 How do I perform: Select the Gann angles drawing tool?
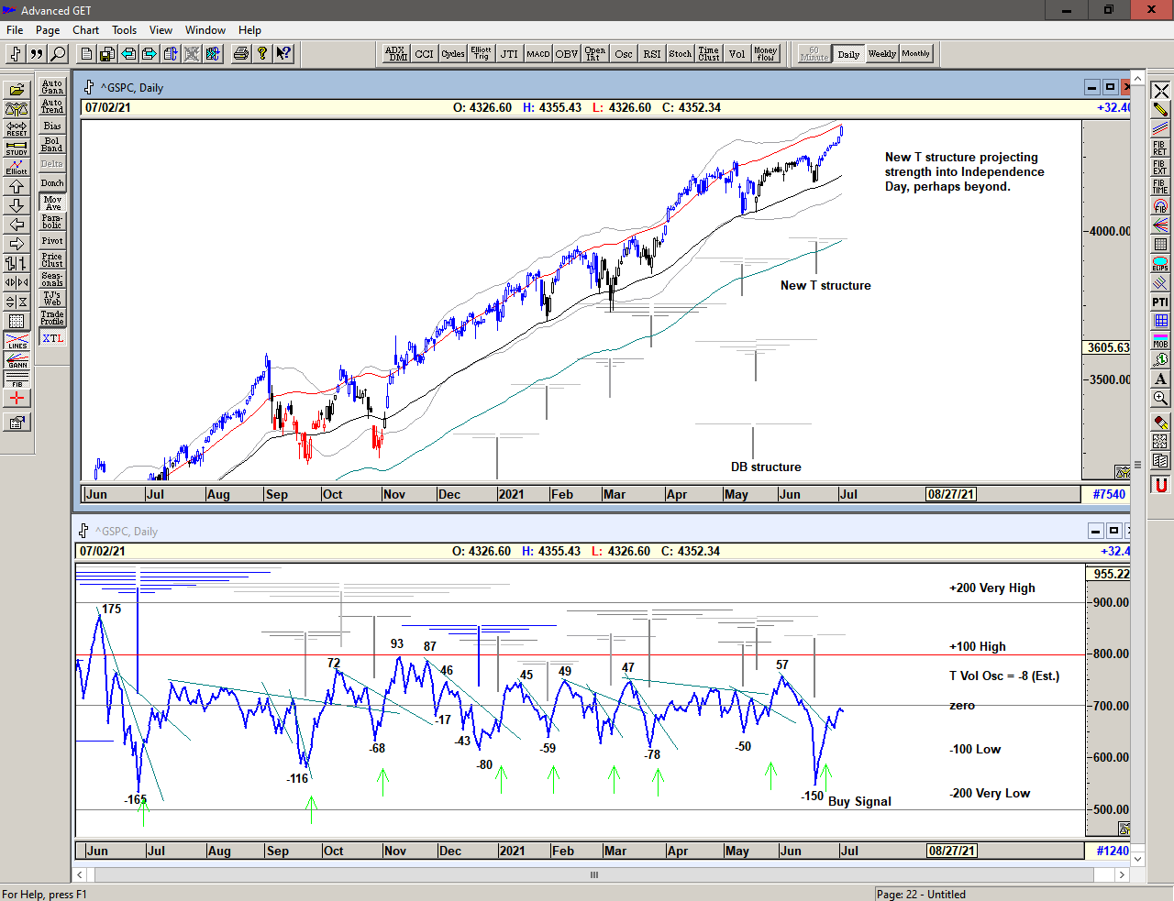[17, 359]
